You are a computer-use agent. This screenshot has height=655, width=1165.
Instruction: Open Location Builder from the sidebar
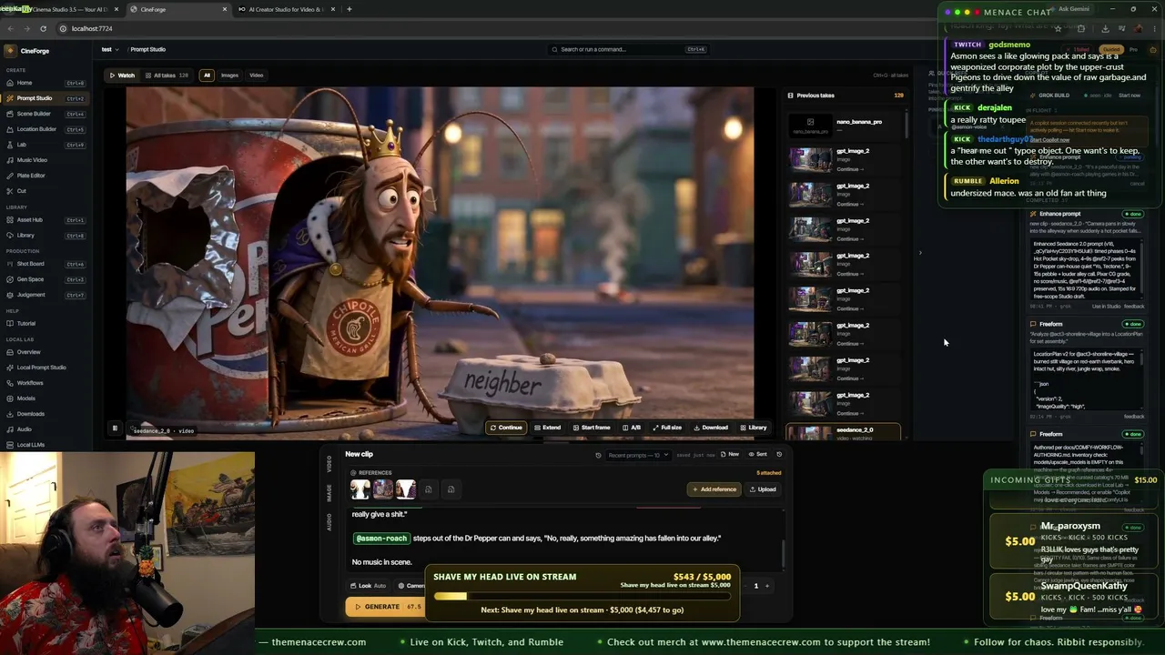46,129
